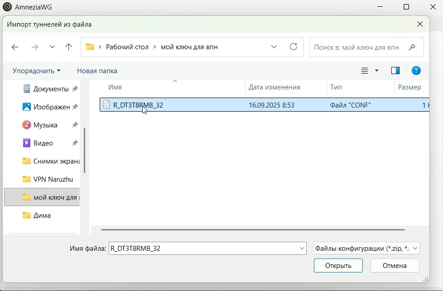Screen dimensions: 443x291
Task: Click the magnifier search icon
Action: [x=412, y=47]
